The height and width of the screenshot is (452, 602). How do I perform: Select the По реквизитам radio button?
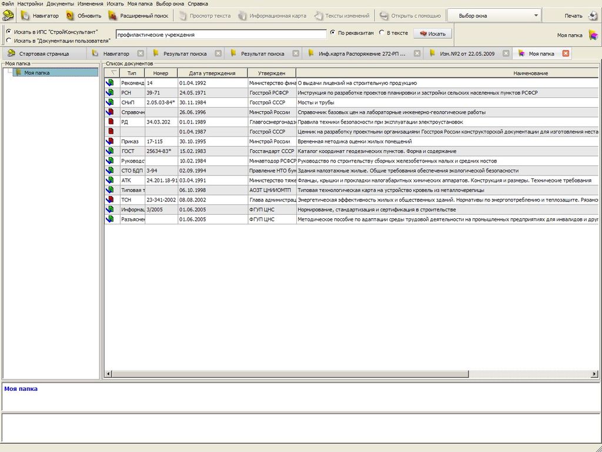333,33
